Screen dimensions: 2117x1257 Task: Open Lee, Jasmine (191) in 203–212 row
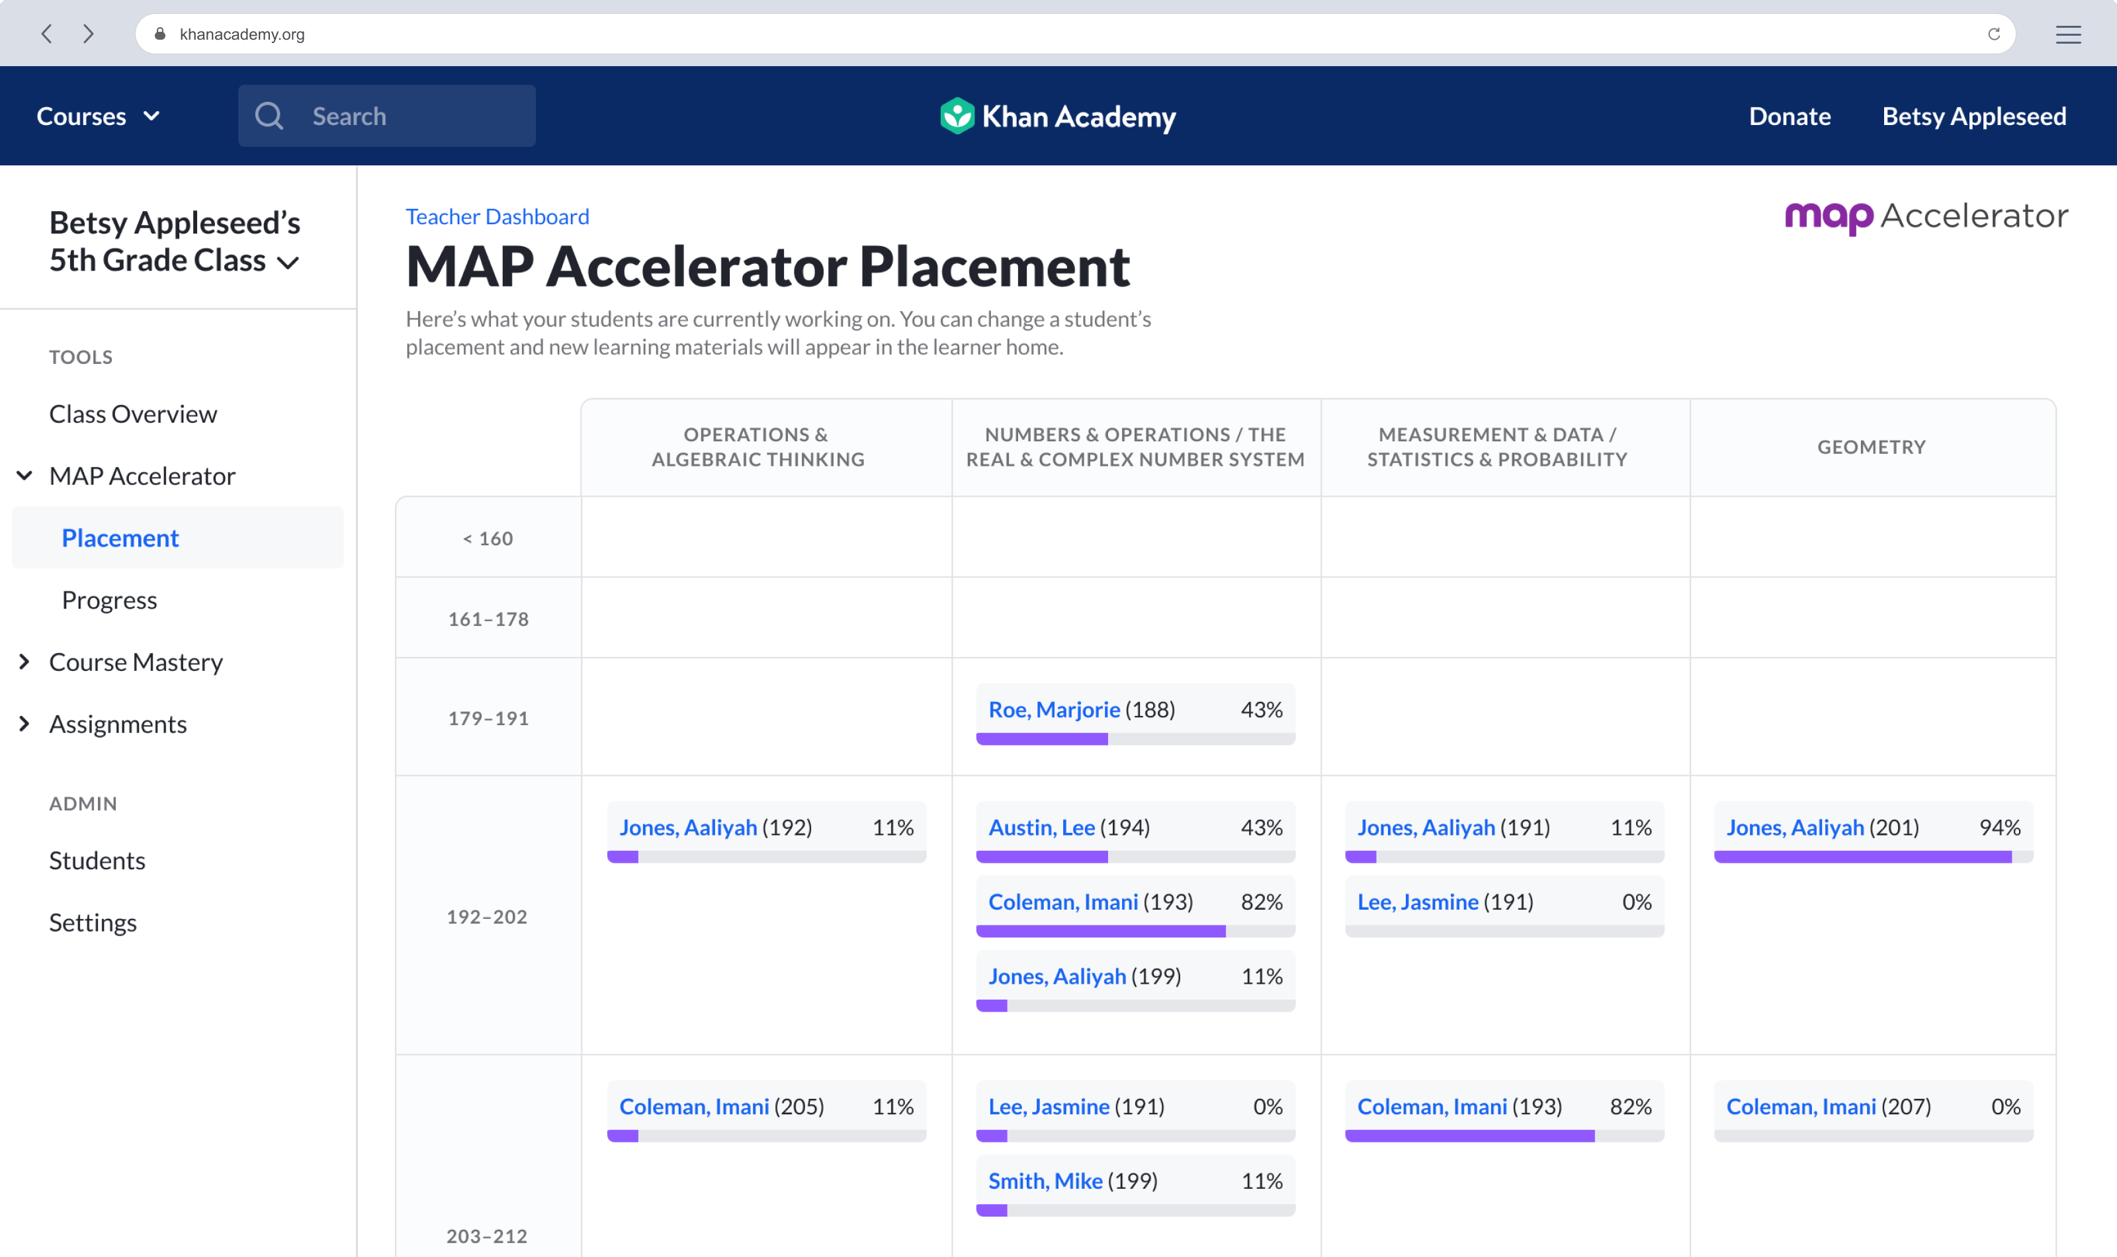click(x=1049, y=1106)
